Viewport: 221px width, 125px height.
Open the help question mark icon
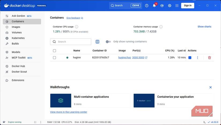pos(147,6)
